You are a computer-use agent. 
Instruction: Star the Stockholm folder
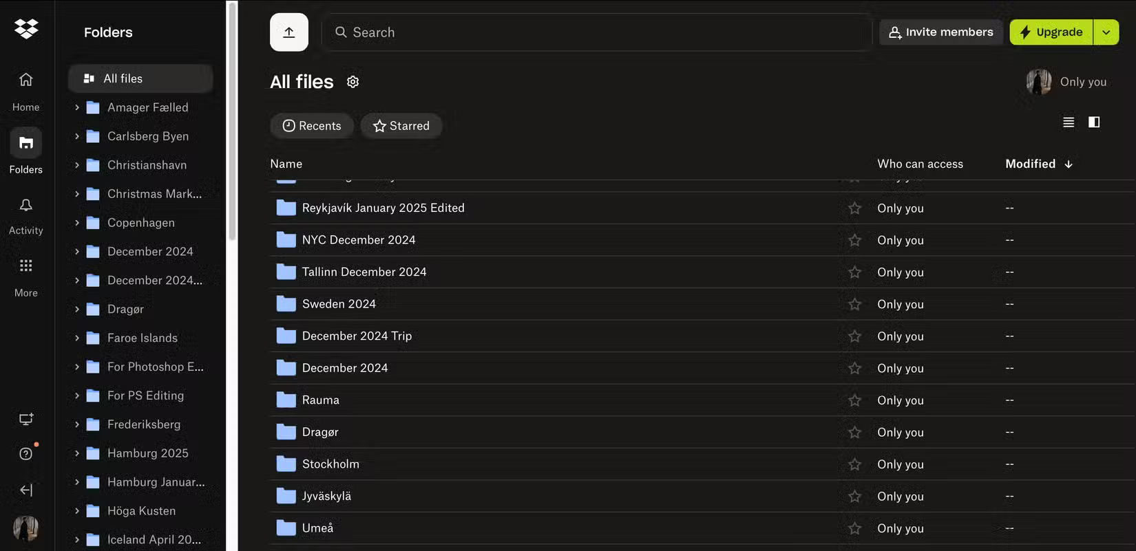tap(854, 464)
